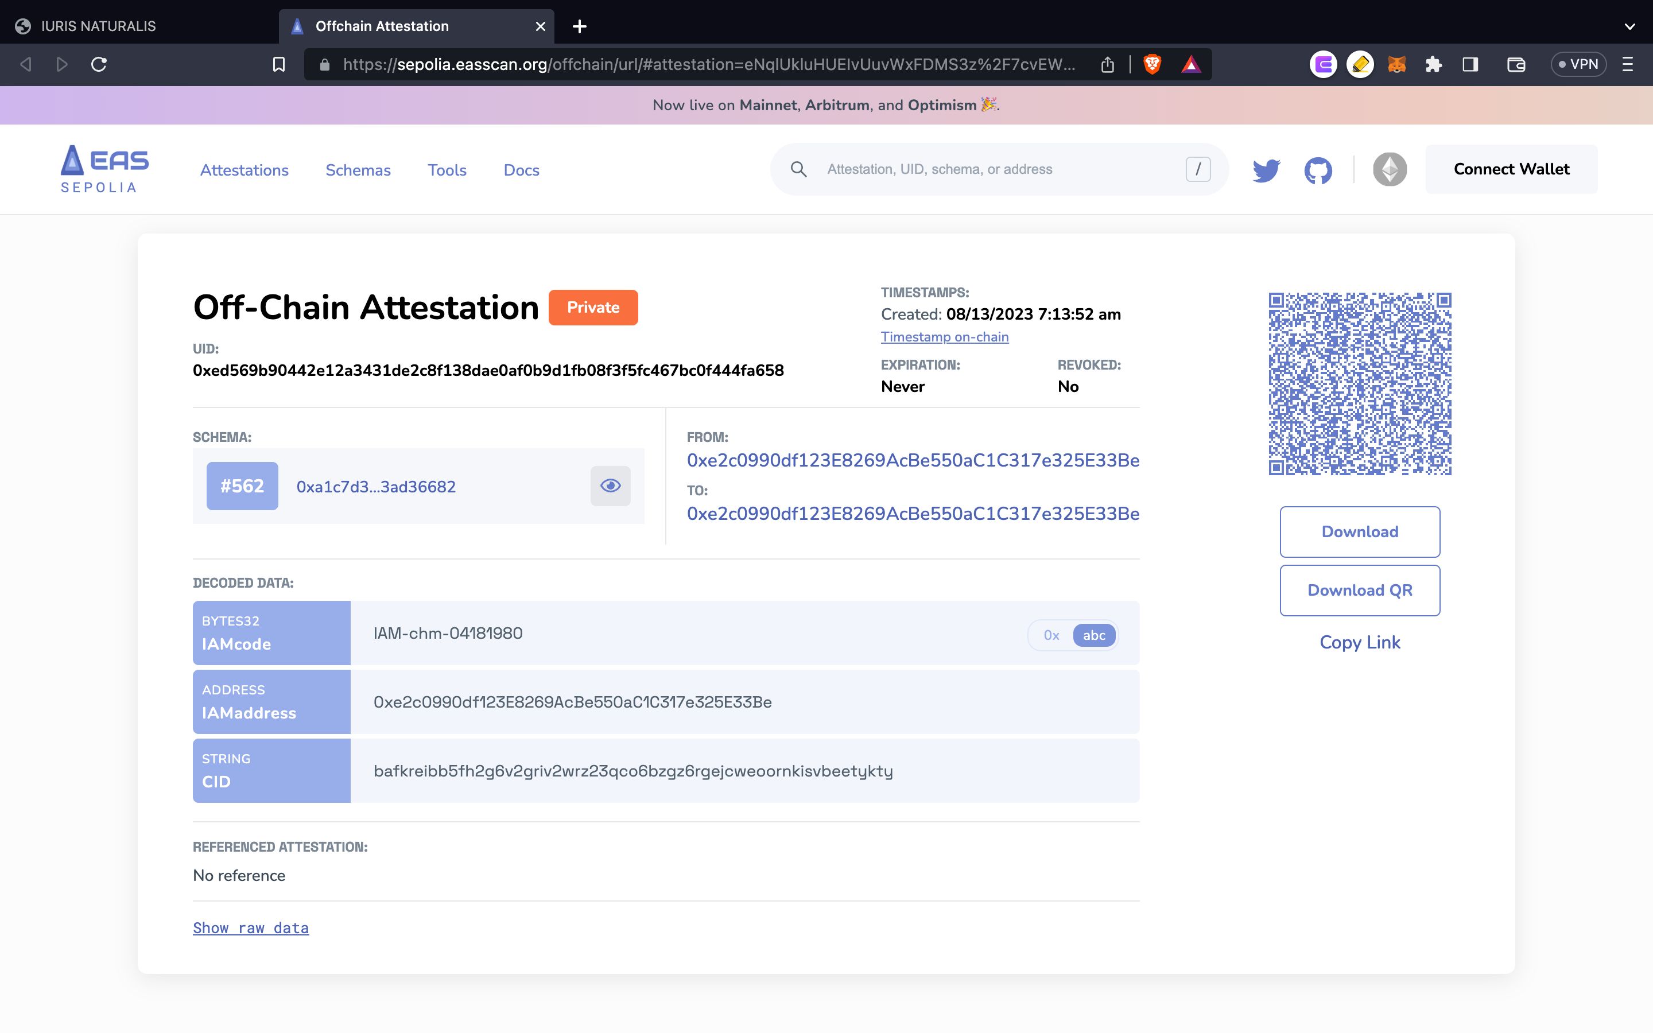Open the share icon in address bar
This screenshot has height=1033, width=1653.
[x=1107, y=64]
